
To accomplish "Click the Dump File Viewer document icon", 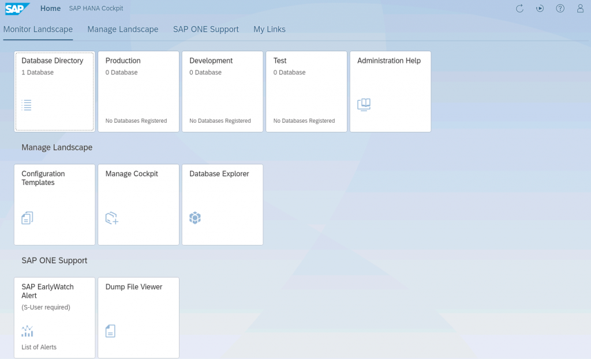I will point(110,331).
